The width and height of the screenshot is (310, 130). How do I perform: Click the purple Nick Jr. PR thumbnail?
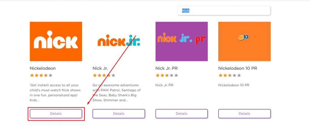click(x=182, y=41)
